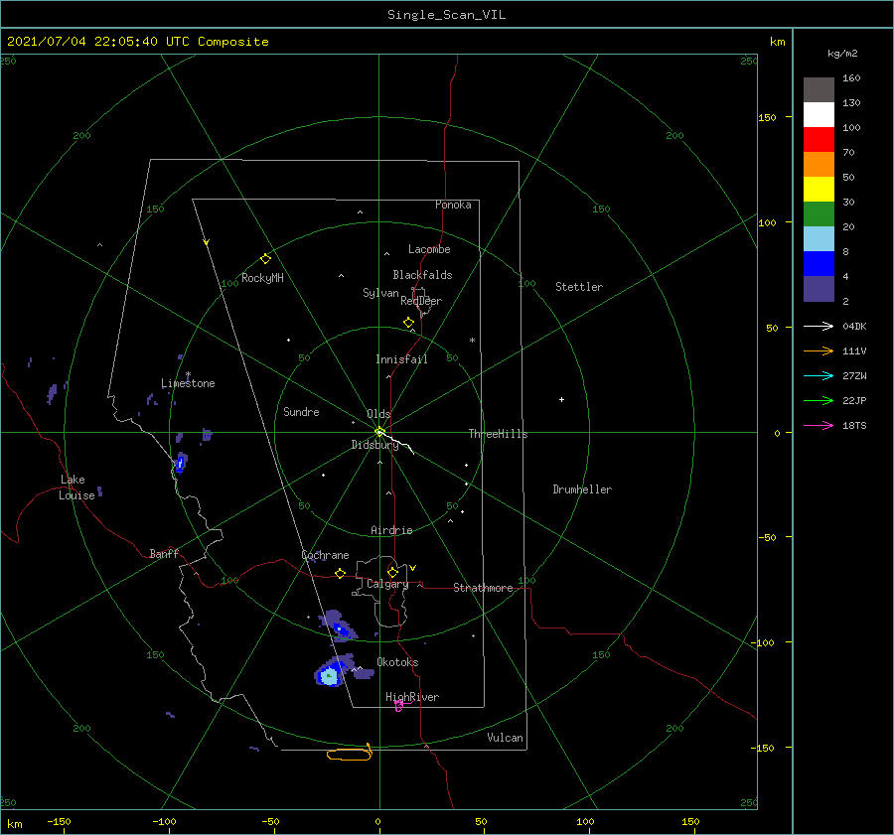894x835 pixels.
Task: Click the yellow diamond marker above Calgary
Action: point(392,572)
